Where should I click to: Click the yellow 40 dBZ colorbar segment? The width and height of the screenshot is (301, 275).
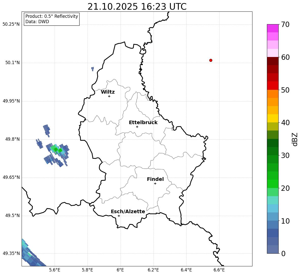273,118
